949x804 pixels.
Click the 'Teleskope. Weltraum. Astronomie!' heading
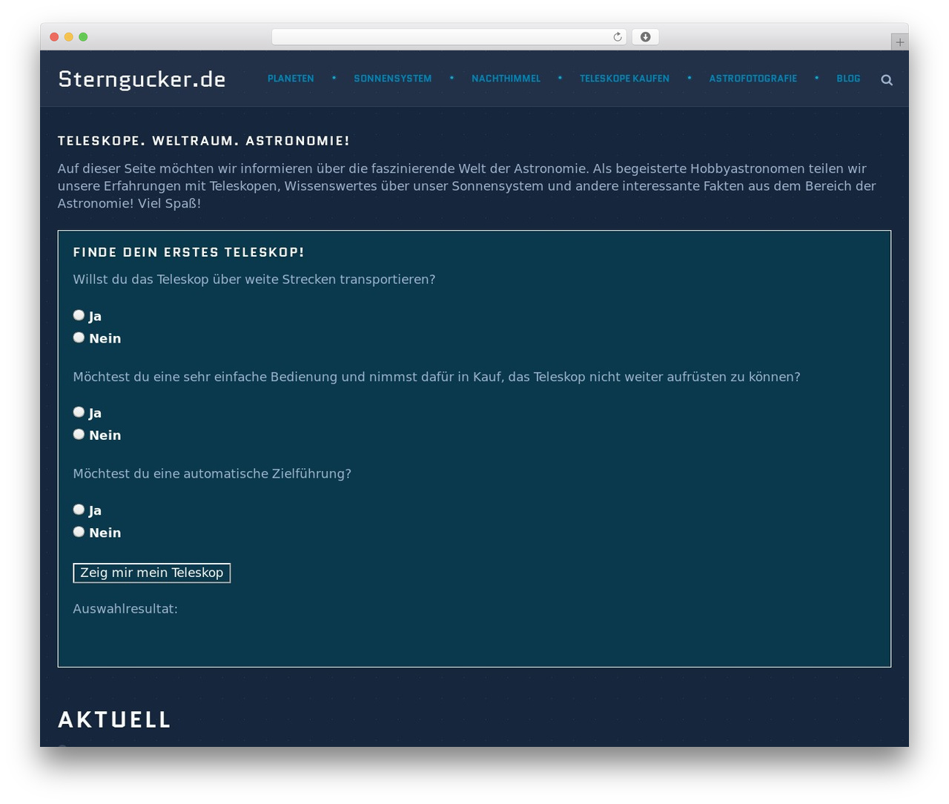click(204, 141)
